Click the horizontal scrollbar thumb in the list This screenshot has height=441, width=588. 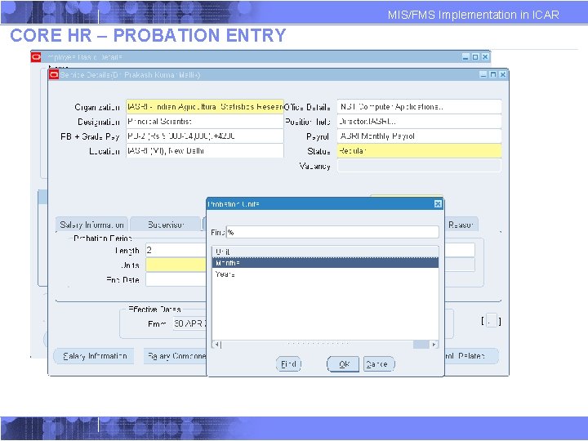pyautogui.click(x=421, y=345)
